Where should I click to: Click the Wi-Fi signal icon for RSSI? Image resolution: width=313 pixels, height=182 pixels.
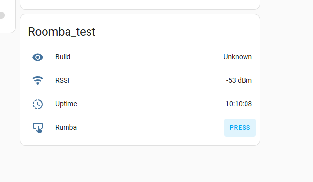(38, 81)
